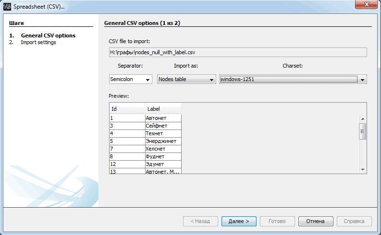
Task: Click the Далее > button
Action: pyautogui.click(x=239, y=221)
